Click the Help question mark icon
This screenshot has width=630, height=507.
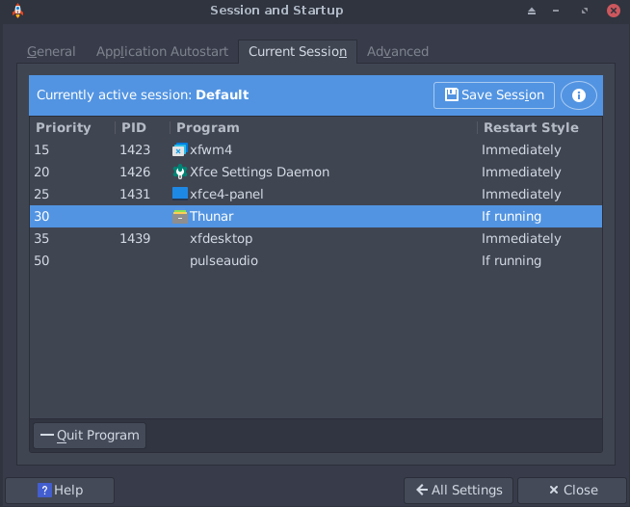click(x=44, y=490)
